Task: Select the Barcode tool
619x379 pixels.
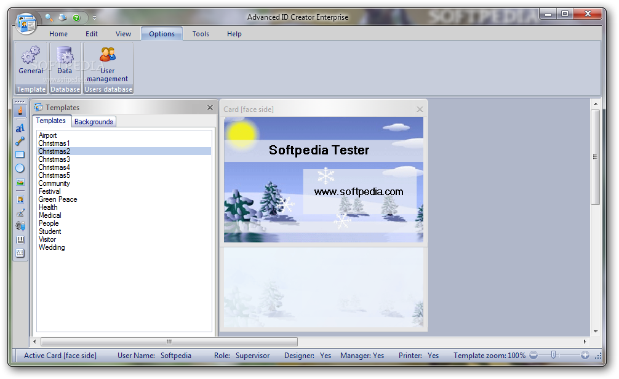Action: (x=20, y=239)
